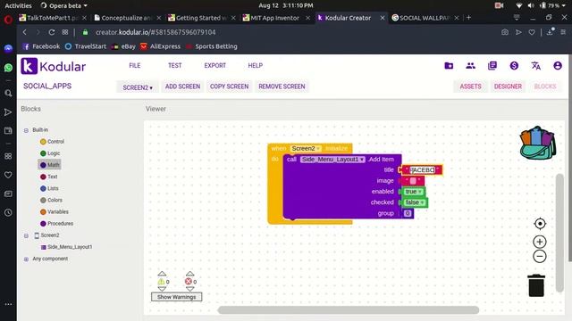The width and height of the screenshot is (572, 321).
Task: Open the collaborators people icon
Action: click(x=471, y=65)
